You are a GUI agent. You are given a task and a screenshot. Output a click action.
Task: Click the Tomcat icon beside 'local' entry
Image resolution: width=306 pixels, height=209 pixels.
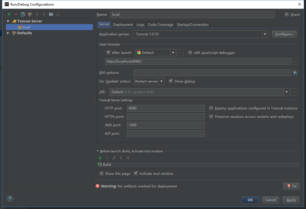pyautogui.click(x=20, y=27)
